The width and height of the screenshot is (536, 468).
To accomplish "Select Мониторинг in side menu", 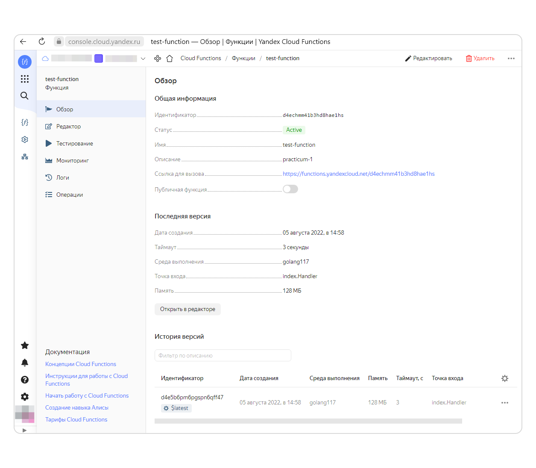I will pos(91,160).
